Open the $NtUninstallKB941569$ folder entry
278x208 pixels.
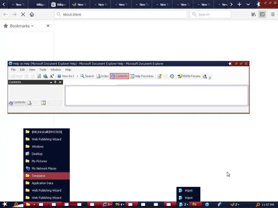[46, 132]
